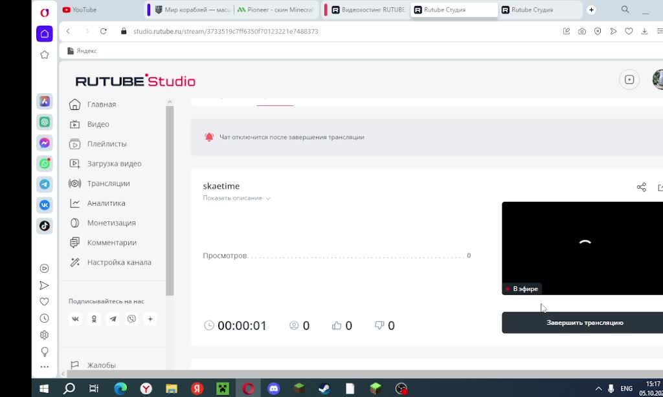
Task: Click the snapshot camera icon in toolbar
Action: (x=582, y=31)
